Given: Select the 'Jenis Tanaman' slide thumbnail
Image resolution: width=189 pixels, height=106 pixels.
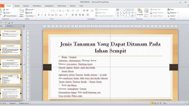Looking at the screenshot, I should 11,79.
